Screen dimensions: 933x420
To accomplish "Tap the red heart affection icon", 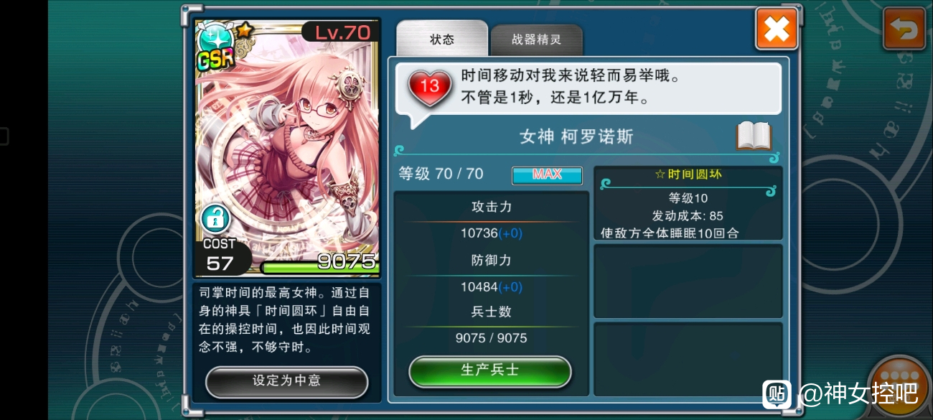I will click(x=429, y=88).
